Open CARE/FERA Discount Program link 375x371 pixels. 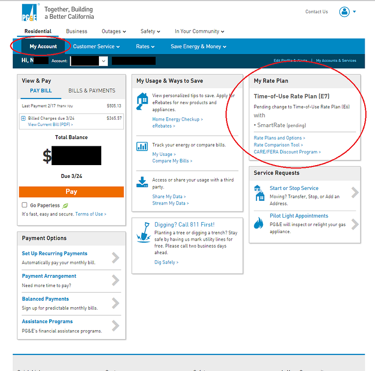(287, 152)
